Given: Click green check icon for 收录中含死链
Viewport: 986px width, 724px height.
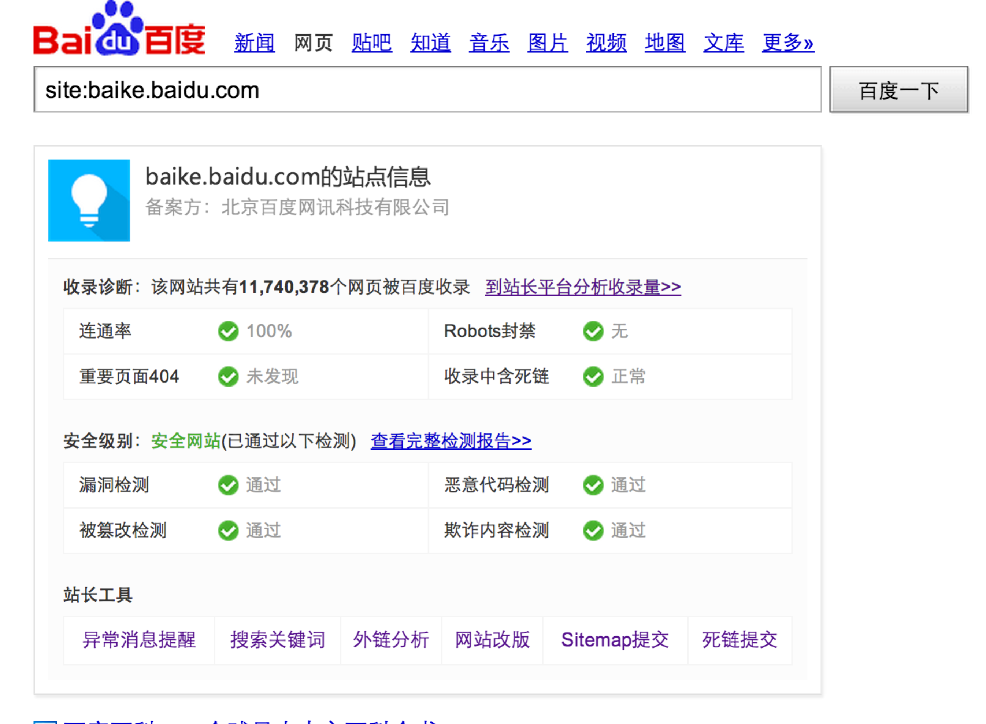Looking at the screenshot, I should [593, 377].
